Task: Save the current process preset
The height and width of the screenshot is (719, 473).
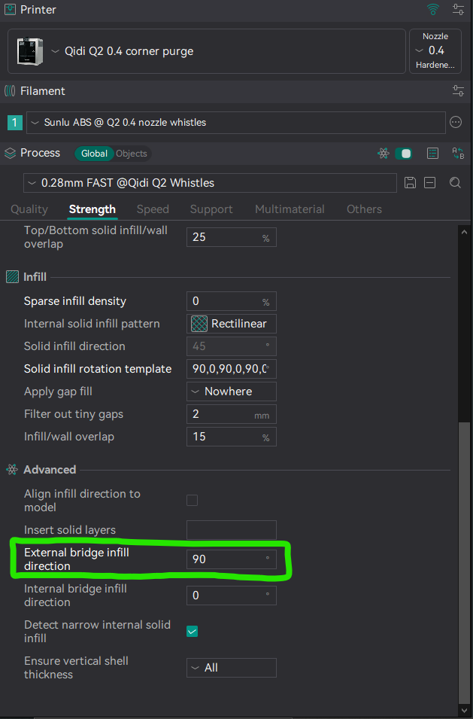Action: click(x=410, y=183)
